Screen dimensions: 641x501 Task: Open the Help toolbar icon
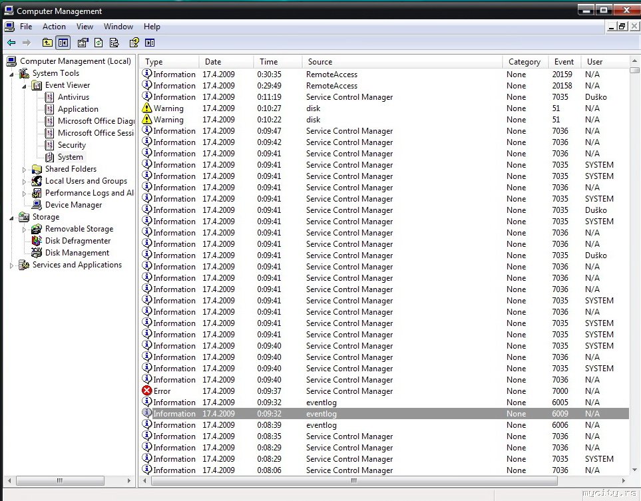(x=134, y=43)
